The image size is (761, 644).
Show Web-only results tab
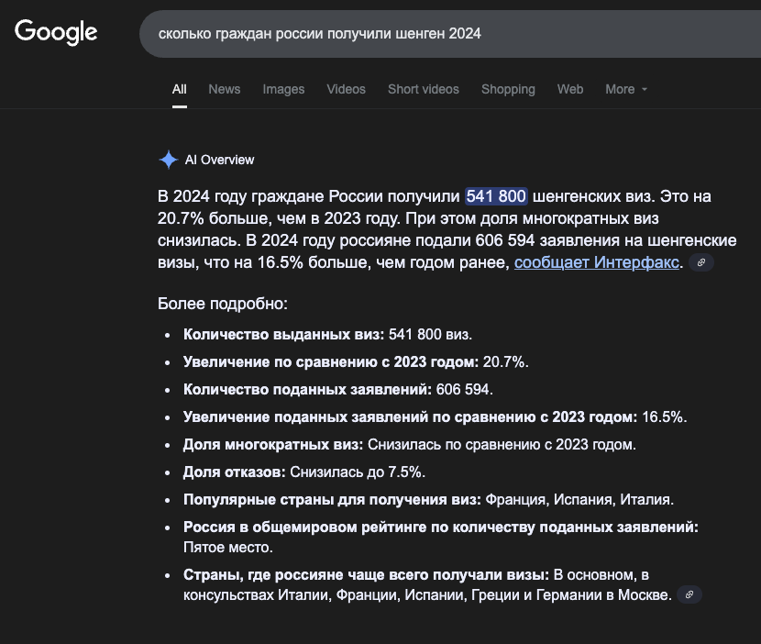[x=570, y=89]
